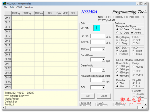Screen dimensions: 150x112
Task: Choose H:Busy under Busy Signal
Action: (x=122, y=43)
